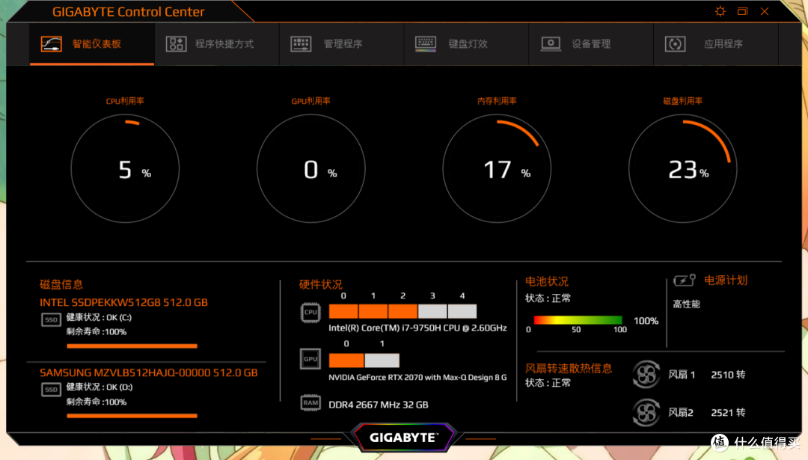Image resolution: width=808 pixels, height=460 pixels.
Task: Click the CPU利用率 gauge showing 5%
Action: [x=125, y=168]
